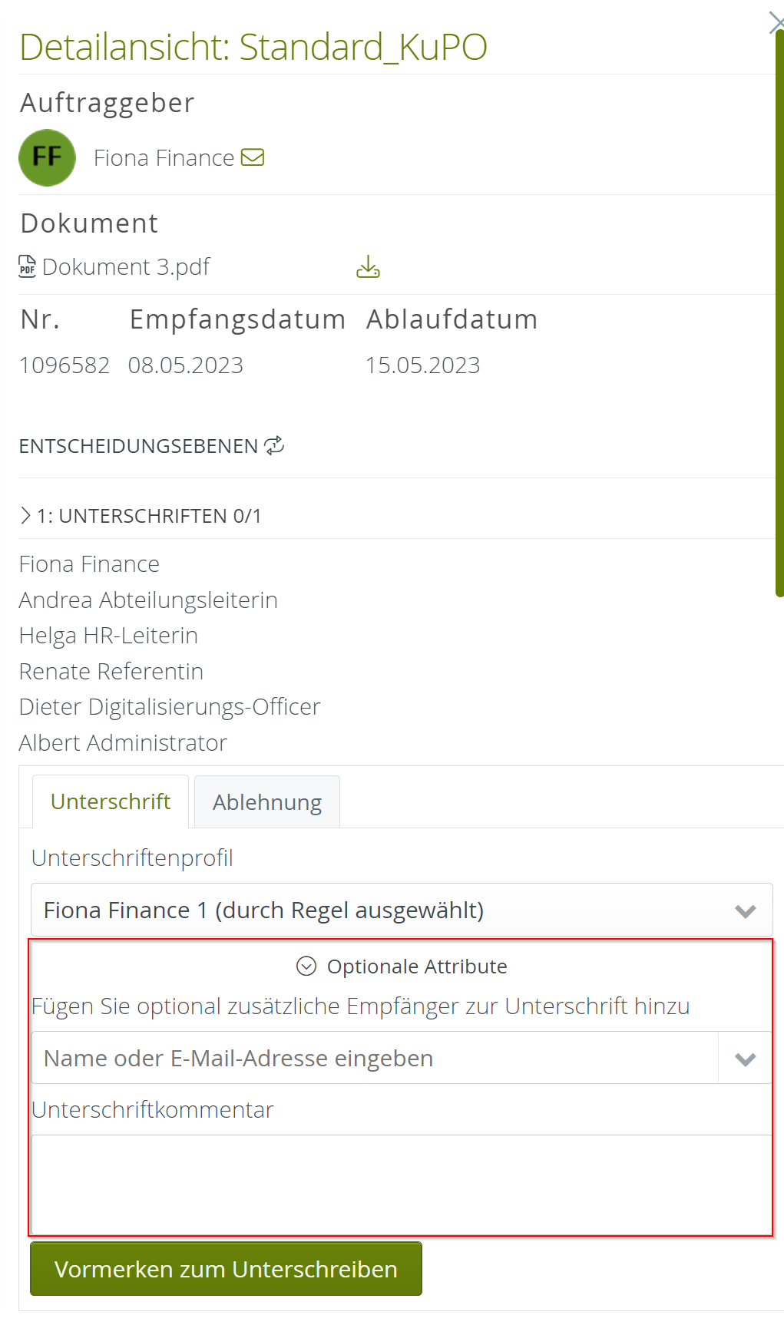Image resolution: width=784 pixels, height=1325 pixels.
Task: Collapse the Optionale Attribute circle chevron
Action: (x=306, y=966)
